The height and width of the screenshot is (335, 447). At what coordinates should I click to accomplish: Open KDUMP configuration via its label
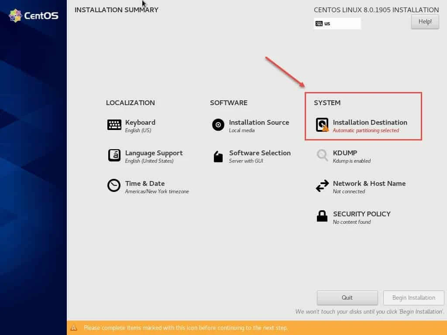[344, 153]
